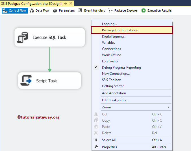
Task: Show the Execution Results tab
Action: pos(157,11)
